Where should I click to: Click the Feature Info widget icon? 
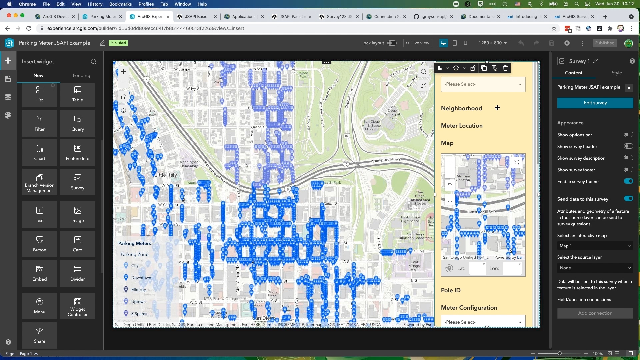77,149
